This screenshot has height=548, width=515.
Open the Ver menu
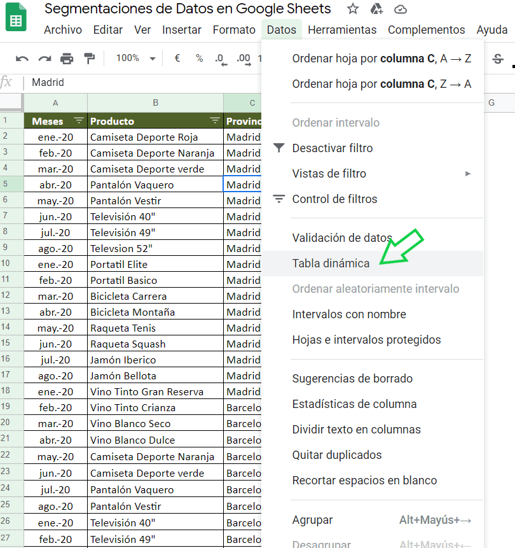coord(142,30)
